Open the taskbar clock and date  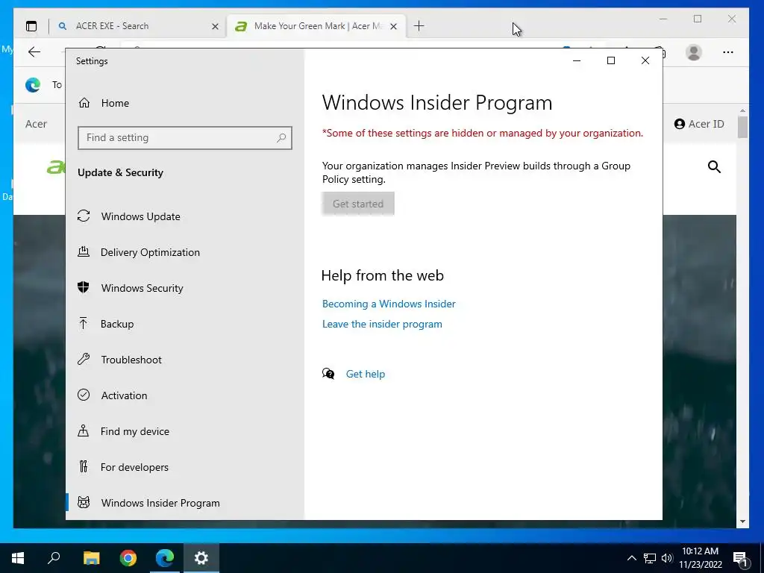pos(700,558)
